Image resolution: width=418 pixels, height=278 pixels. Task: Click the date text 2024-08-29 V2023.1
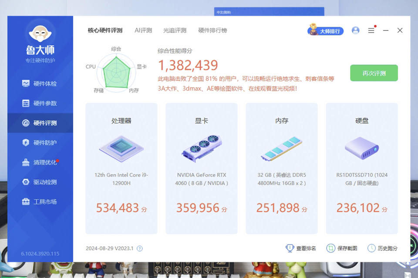click(109, 248)
